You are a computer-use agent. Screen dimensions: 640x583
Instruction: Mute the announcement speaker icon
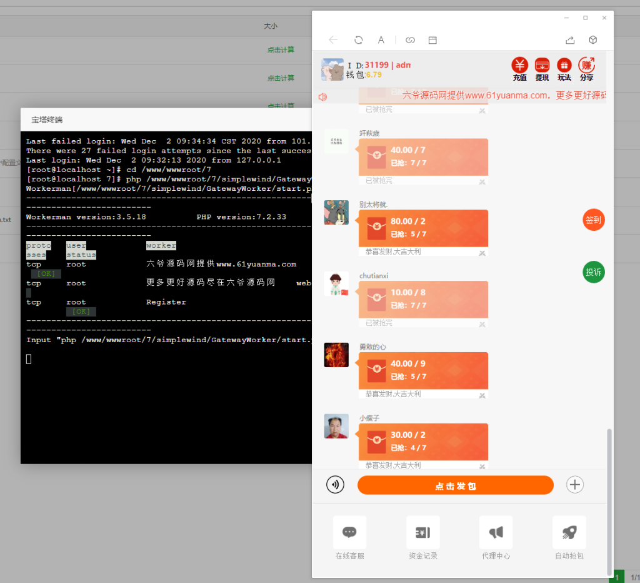pos(322,97)
